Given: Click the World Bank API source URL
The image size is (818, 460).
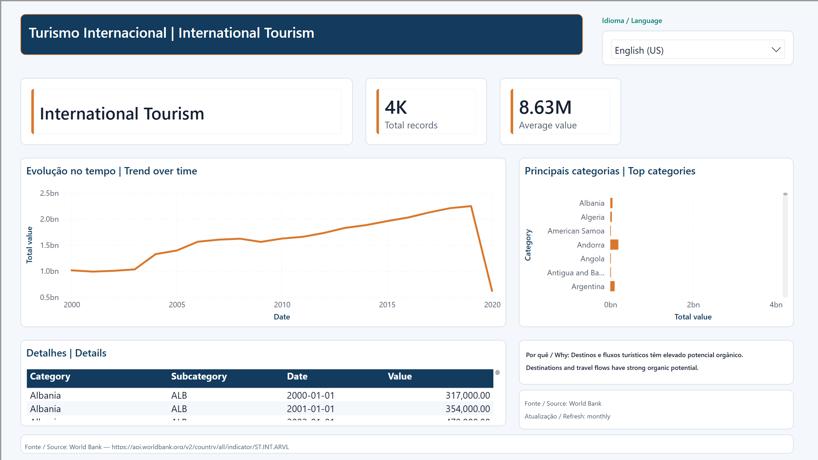Looking at the screenshot, I should click(x=200, y=447).
